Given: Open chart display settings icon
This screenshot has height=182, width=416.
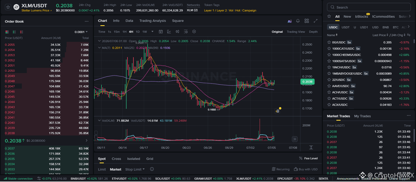Looking at the screenshot, I should click(x=186, y=31).
